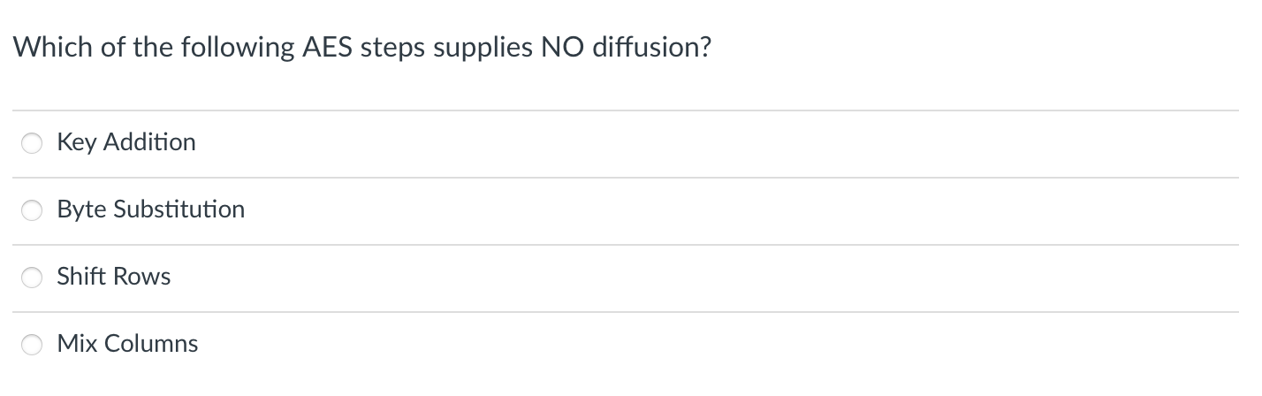Click the word 'Addition' in the first option
This screenshot has width=1262, height=396.
(149, 142)
